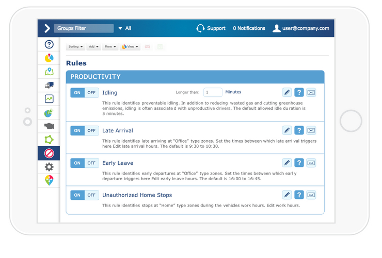This screenshot has height=258, width=382.
Task: Click the Idling Longer than minutes field
Action: click(x=213, y=92)
